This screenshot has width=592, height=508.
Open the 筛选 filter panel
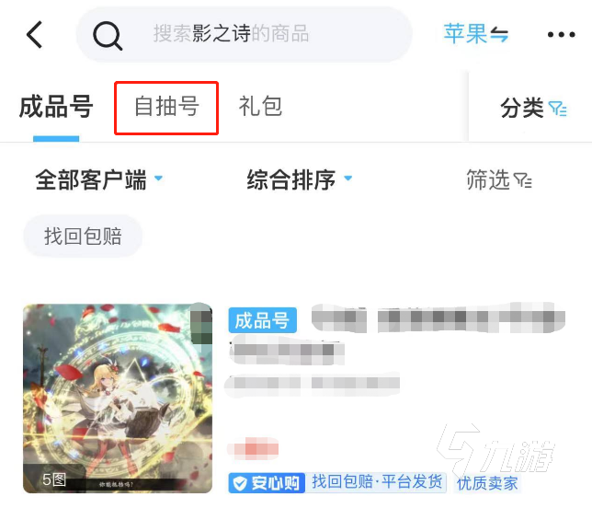click(x=499, y=180)
